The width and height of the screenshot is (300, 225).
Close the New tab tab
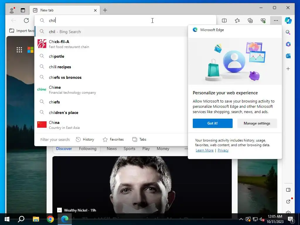tap(95, 10)
